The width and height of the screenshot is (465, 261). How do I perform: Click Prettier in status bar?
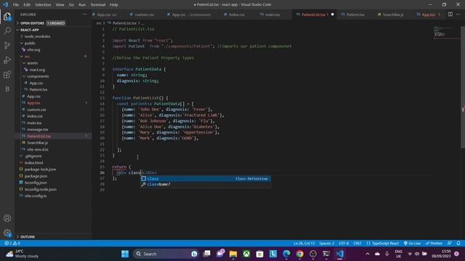434,244
